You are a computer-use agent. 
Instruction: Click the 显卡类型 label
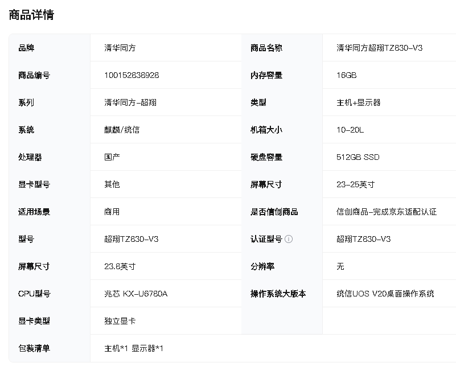tap(34, 321)
